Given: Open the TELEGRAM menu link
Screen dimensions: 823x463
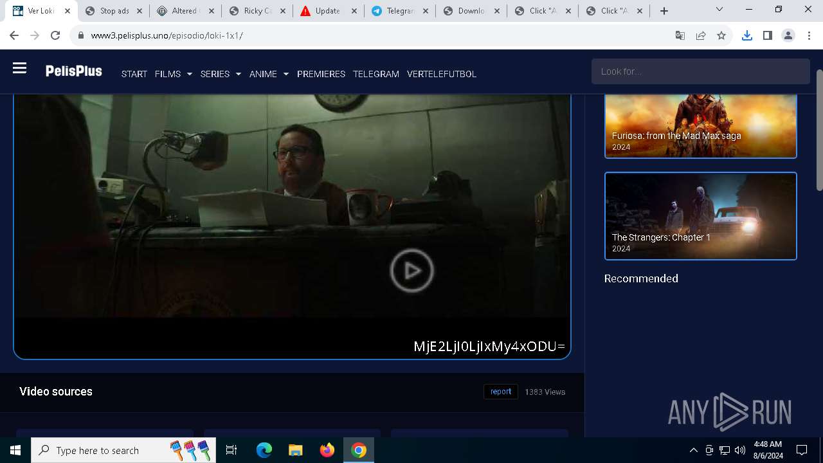Looking at the screenshot, I should [376, 74].
